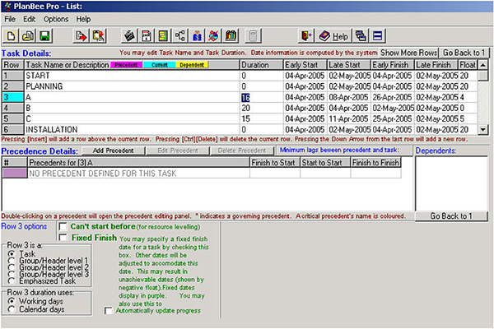The image size is (494, 329).
Task: Click the Edit Precedent button
Action: coord(178,151)
